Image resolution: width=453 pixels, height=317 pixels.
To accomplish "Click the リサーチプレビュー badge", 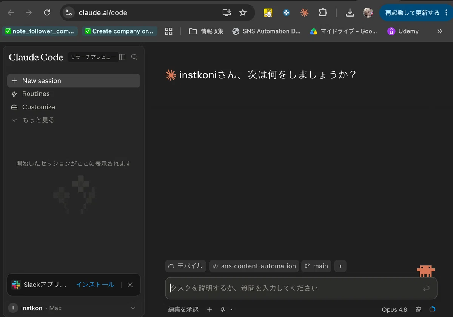I will click(93, 57).
